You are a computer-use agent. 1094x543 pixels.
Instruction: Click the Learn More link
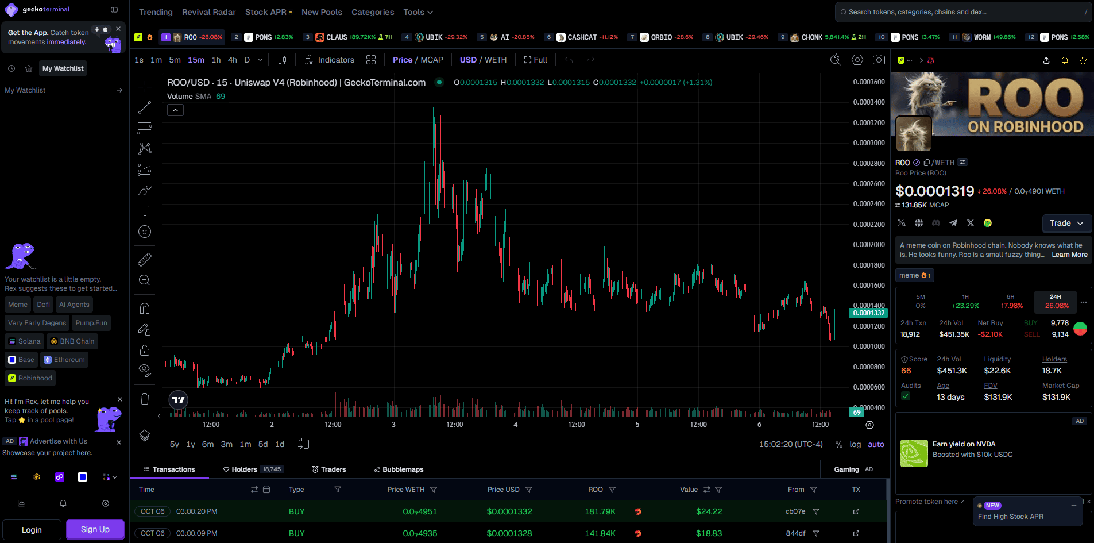1069,255
